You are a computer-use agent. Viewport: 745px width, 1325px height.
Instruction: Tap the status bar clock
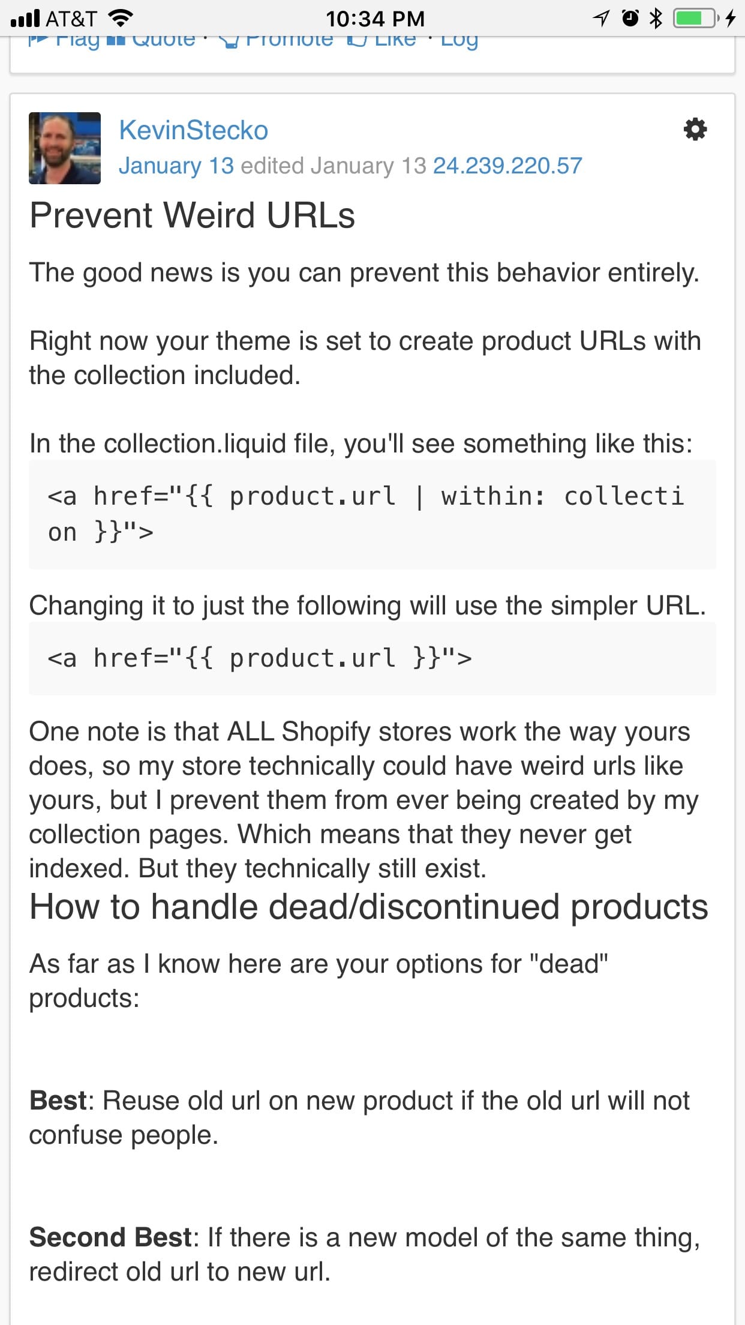[375, 19]
